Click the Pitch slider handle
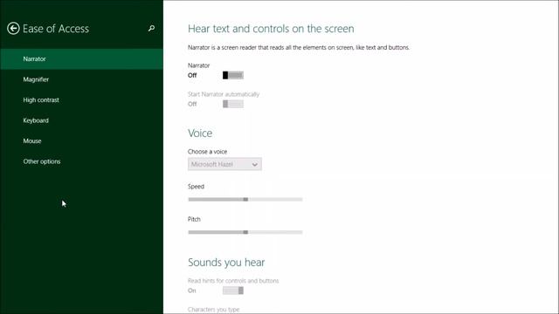This screenshot has height=314, width=559. (245, 232)
